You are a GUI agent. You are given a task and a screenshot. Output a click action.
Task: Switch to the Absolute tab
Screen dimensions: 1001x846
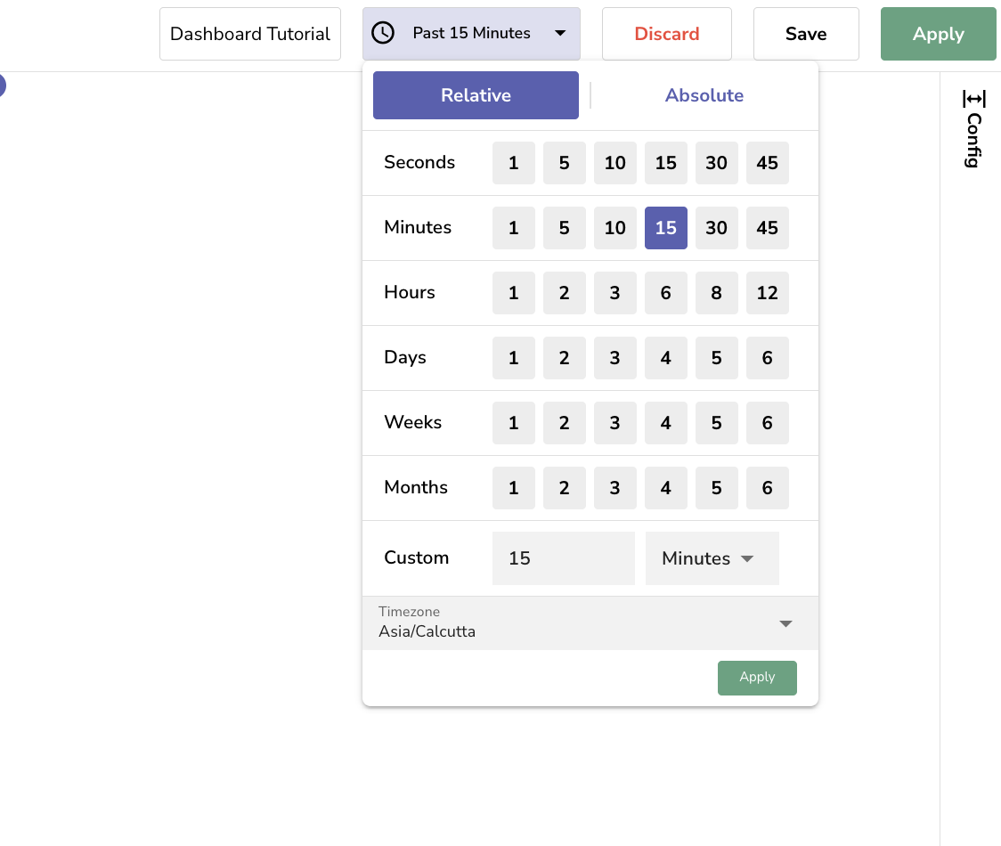(x=704, y=95)
